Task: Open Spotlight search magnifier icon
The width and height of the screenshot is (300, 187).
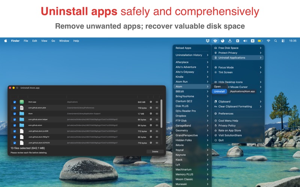Action: [x=275, y=41]
